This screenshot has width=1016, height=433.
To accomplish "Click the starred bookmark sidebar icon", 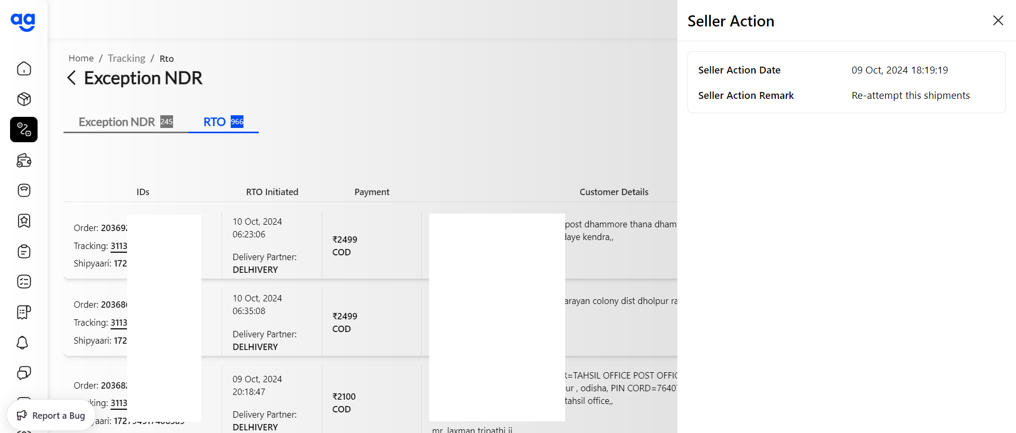I will click(x=24, y=221).
